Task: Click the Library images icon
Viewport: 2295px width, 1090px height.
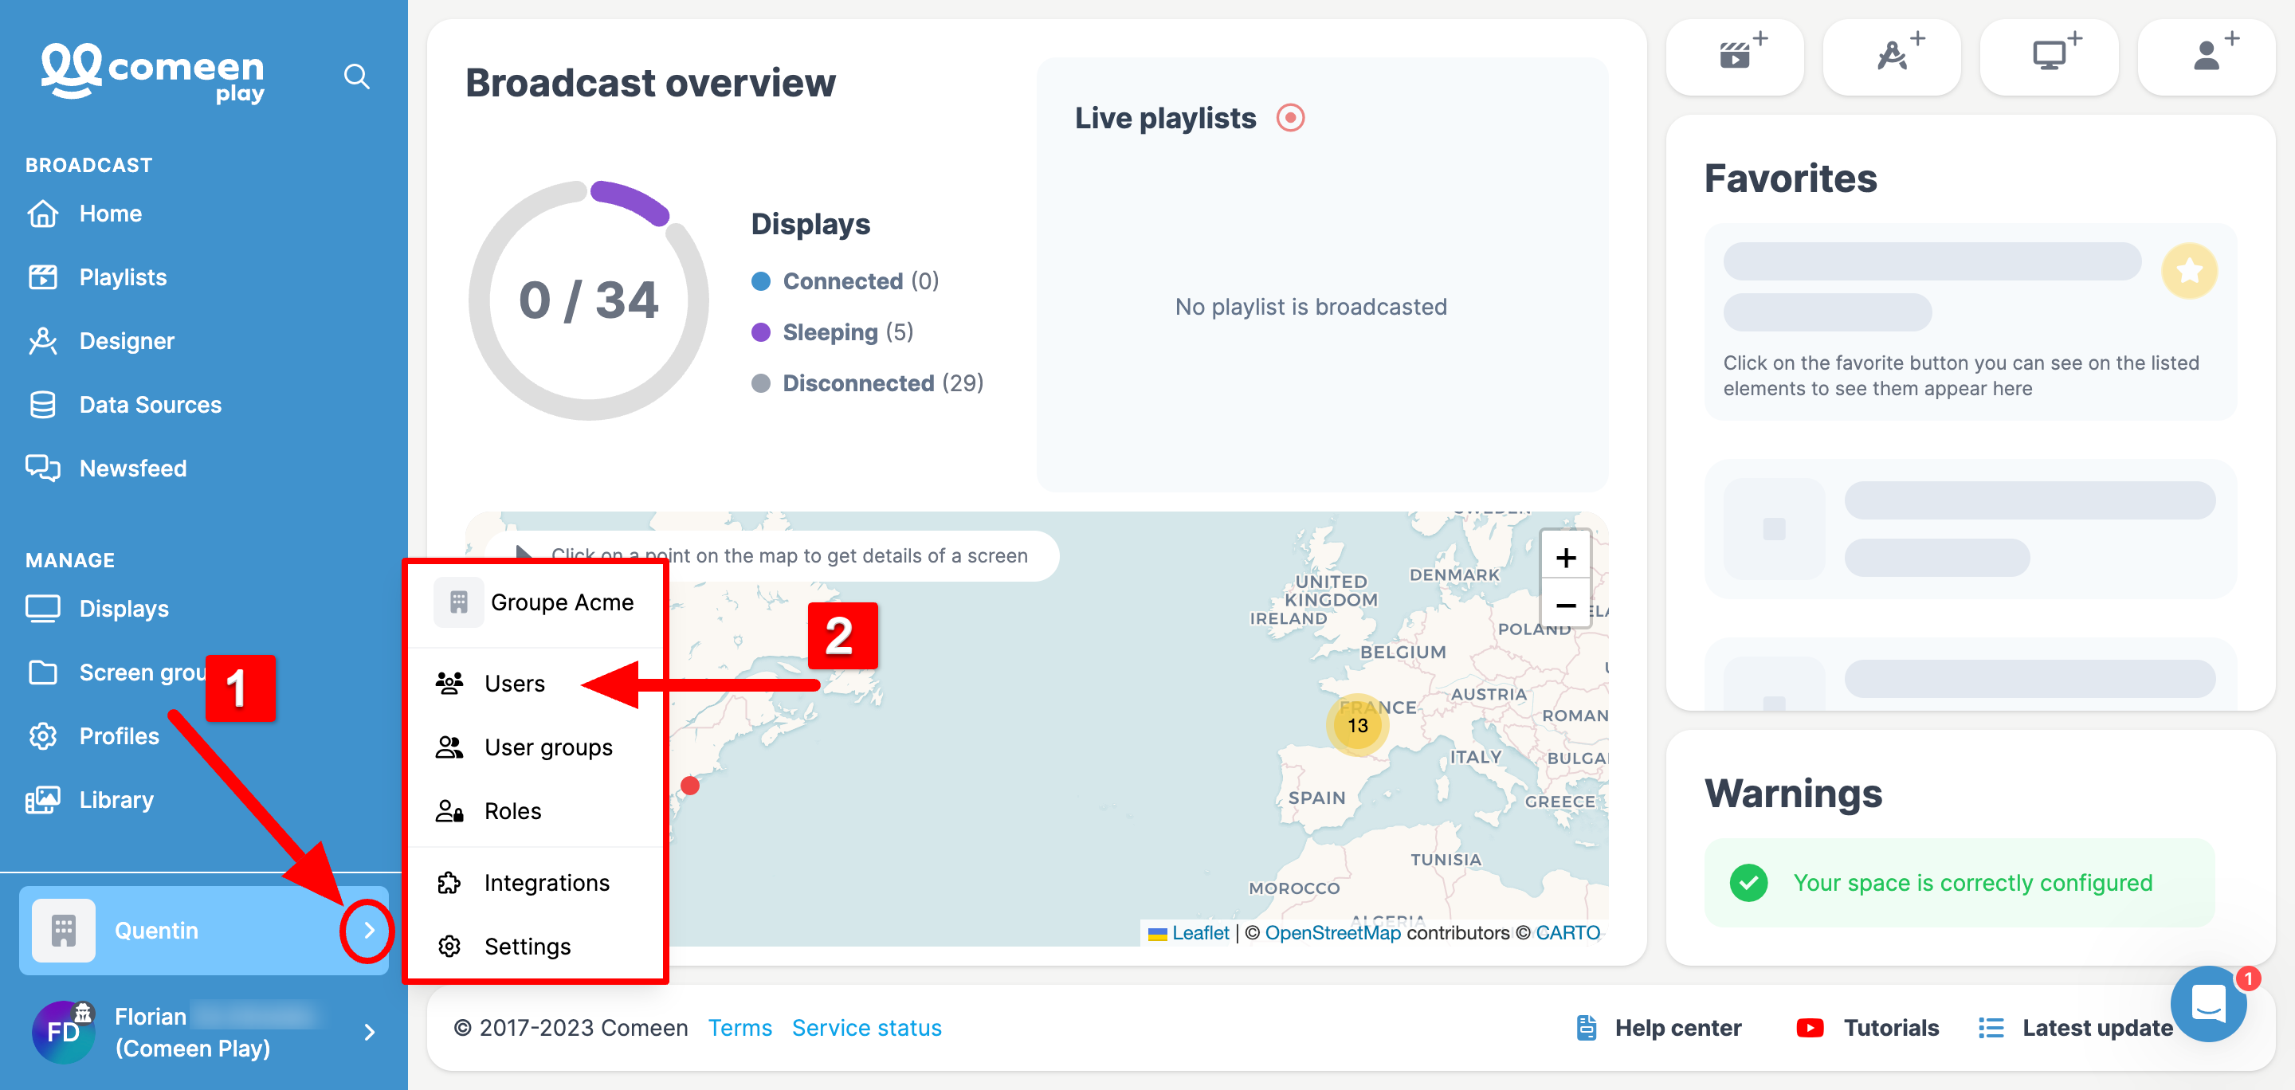Action: click(x=43, y=800)
